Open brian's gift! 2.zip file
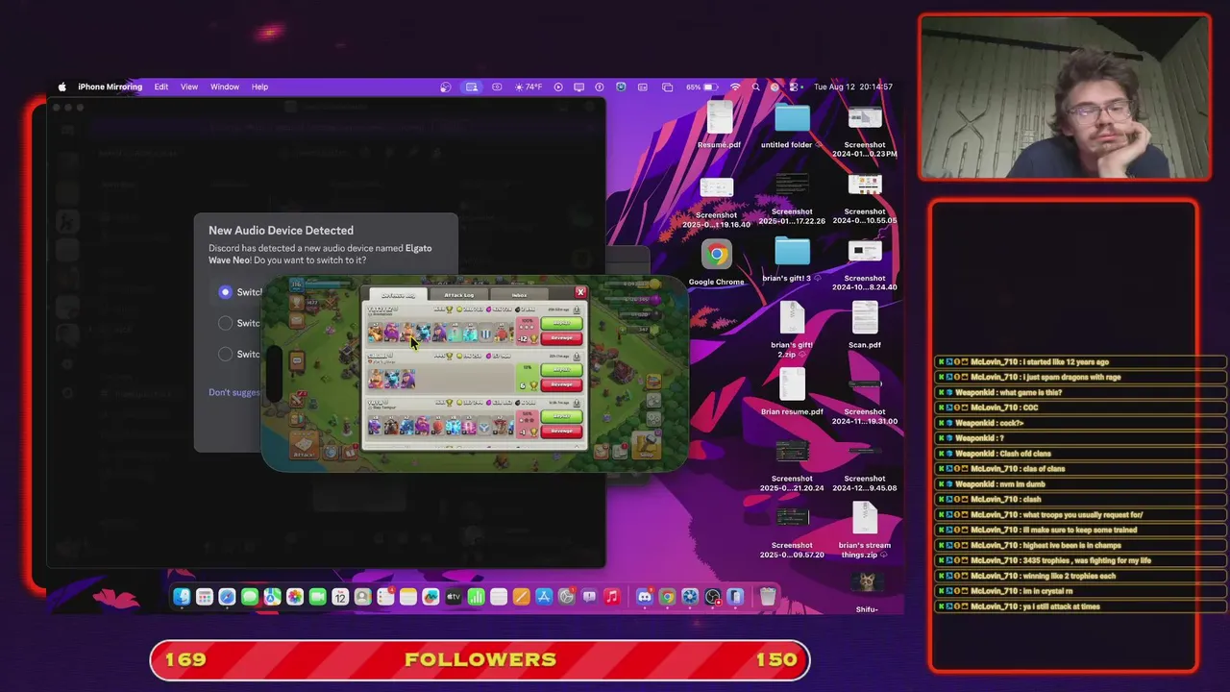The width and height of the screenshot is (1230, 692). (x=792, y=329)
